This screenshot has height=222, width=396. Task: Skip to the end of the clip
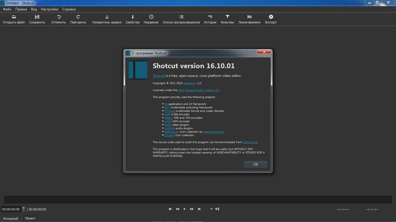(x=199, y=209)
